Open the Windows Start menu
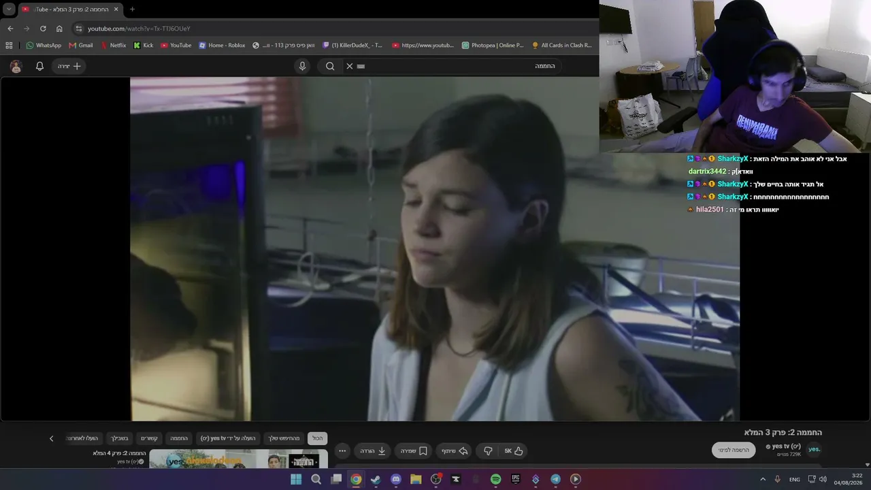 [296, 479]
